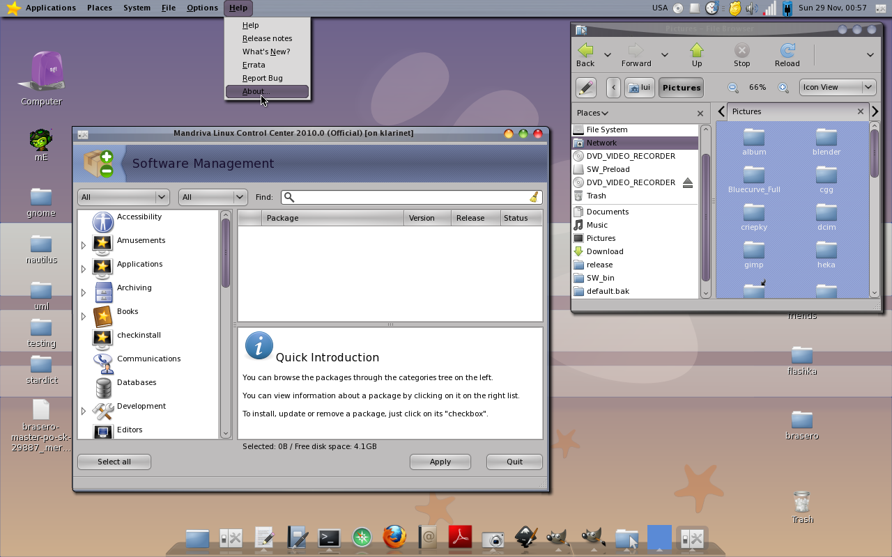Open the Computer desktop icon

42,78
